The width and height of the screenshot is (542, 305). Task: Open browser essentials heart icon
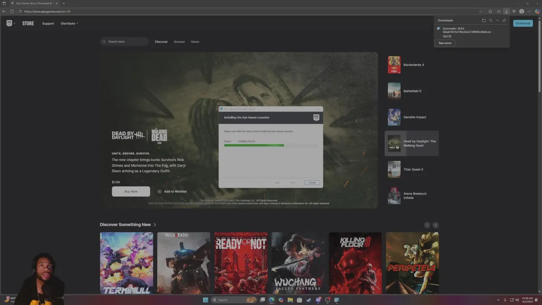[514, 11]
